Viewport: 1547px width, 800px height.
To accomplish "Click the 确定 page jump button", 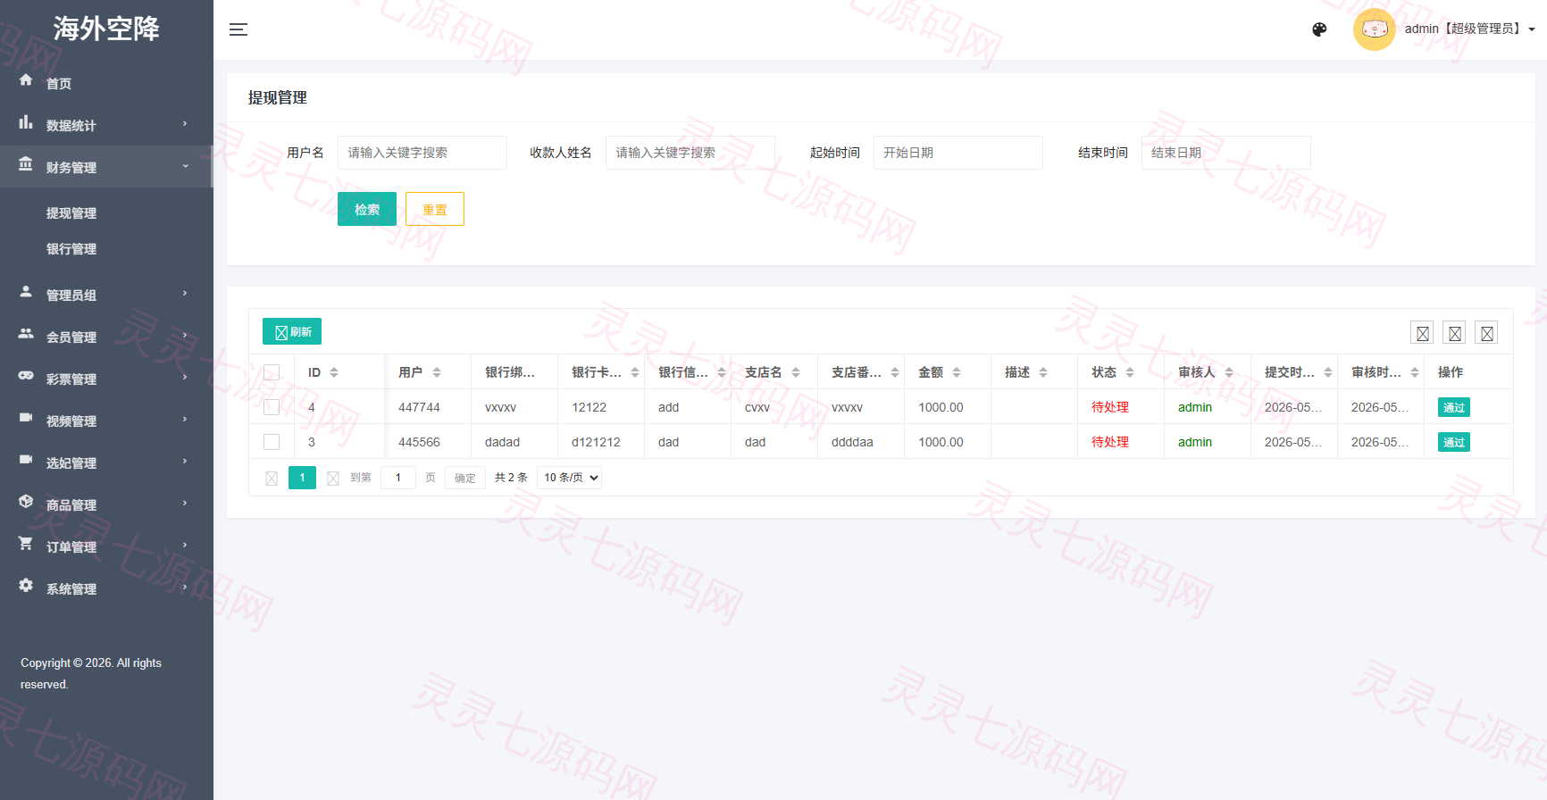I will coord(465,478).
